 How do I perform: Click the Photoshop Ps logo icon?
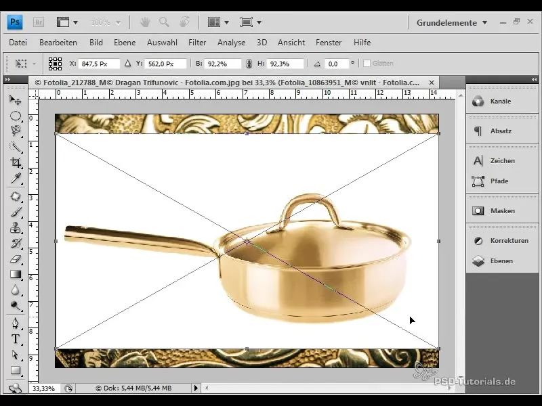[14, 22]
